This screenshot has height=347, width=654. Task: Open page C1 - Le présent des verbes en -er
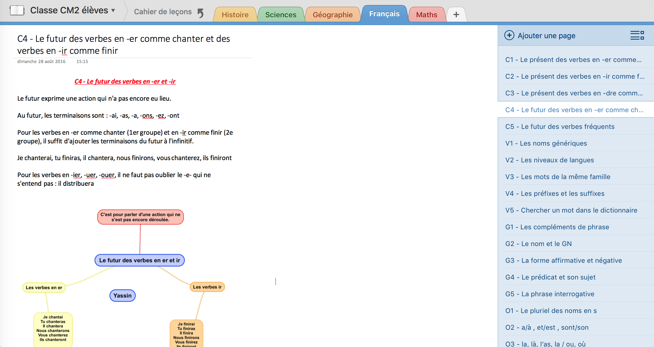coord(573,60)
